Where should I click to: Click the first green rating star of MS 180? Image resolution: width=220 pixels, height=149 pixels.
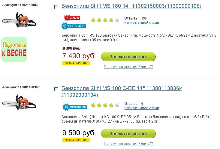pos(93,20)
